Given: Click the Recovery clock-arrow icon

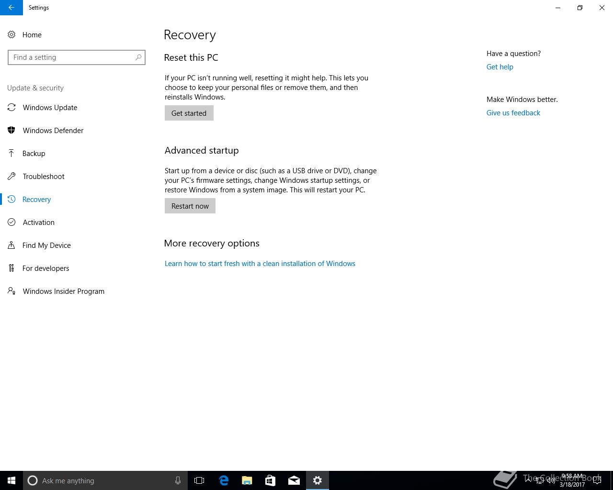Looking at the screenshot, I should pyautogui.click(x=11, y=199).
